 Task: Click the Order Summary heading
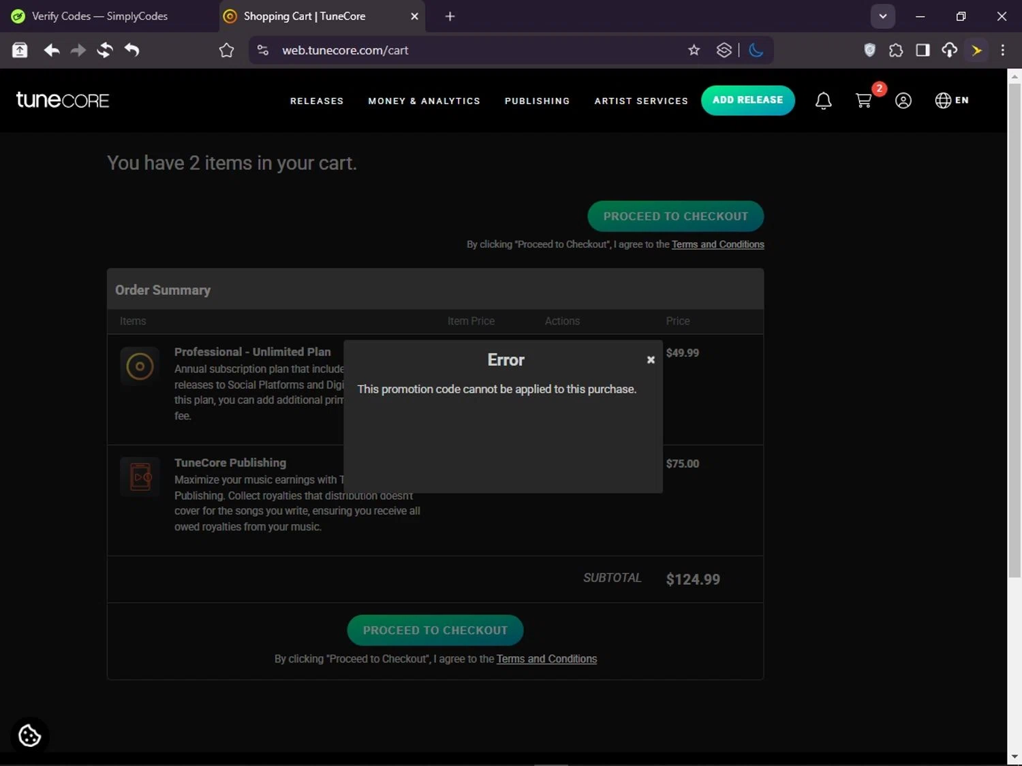click(x=163, y=290)
